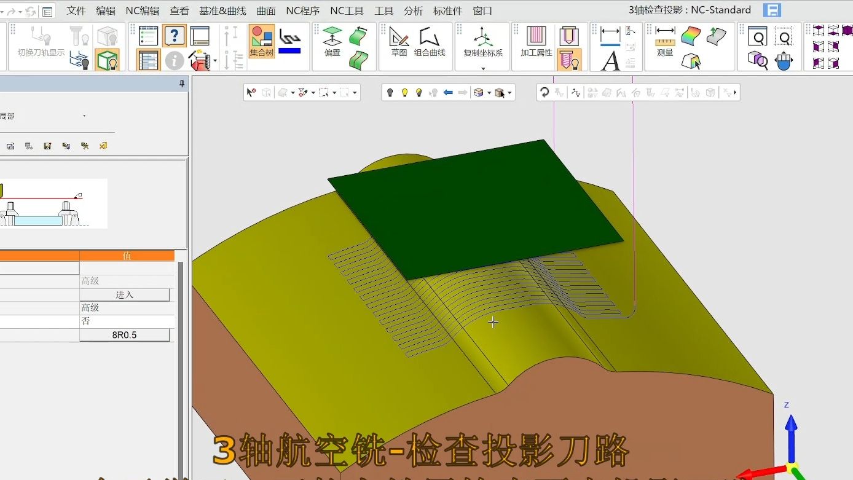Open the 曲面 (Surface) menu

pyautogui.click(x=266, y=10)
